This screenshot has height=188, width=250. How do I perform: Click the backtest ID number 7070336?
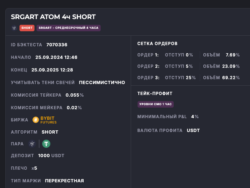57,45
